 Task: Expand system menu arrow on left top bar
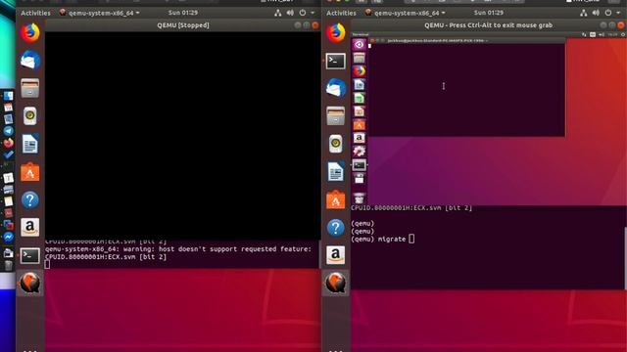pos(313,13)
